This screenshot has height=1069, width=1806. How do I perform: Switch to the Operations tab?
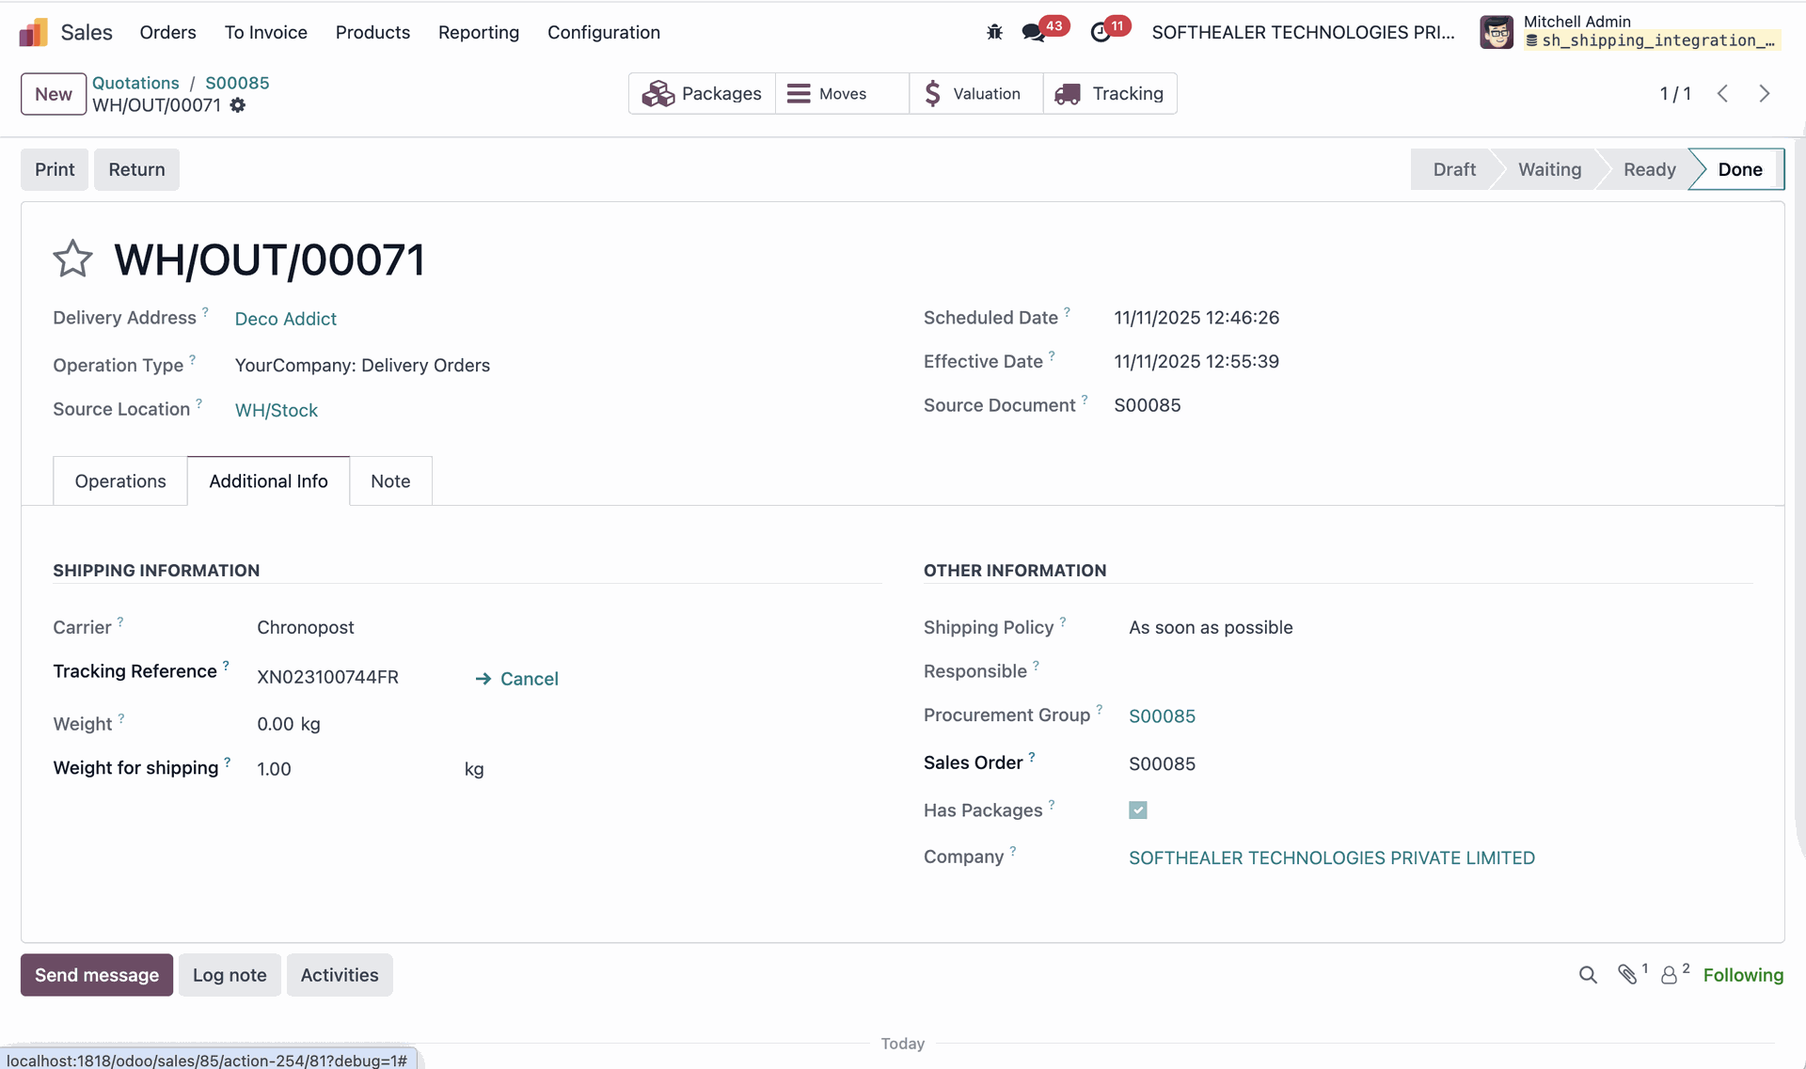point(120,481)
